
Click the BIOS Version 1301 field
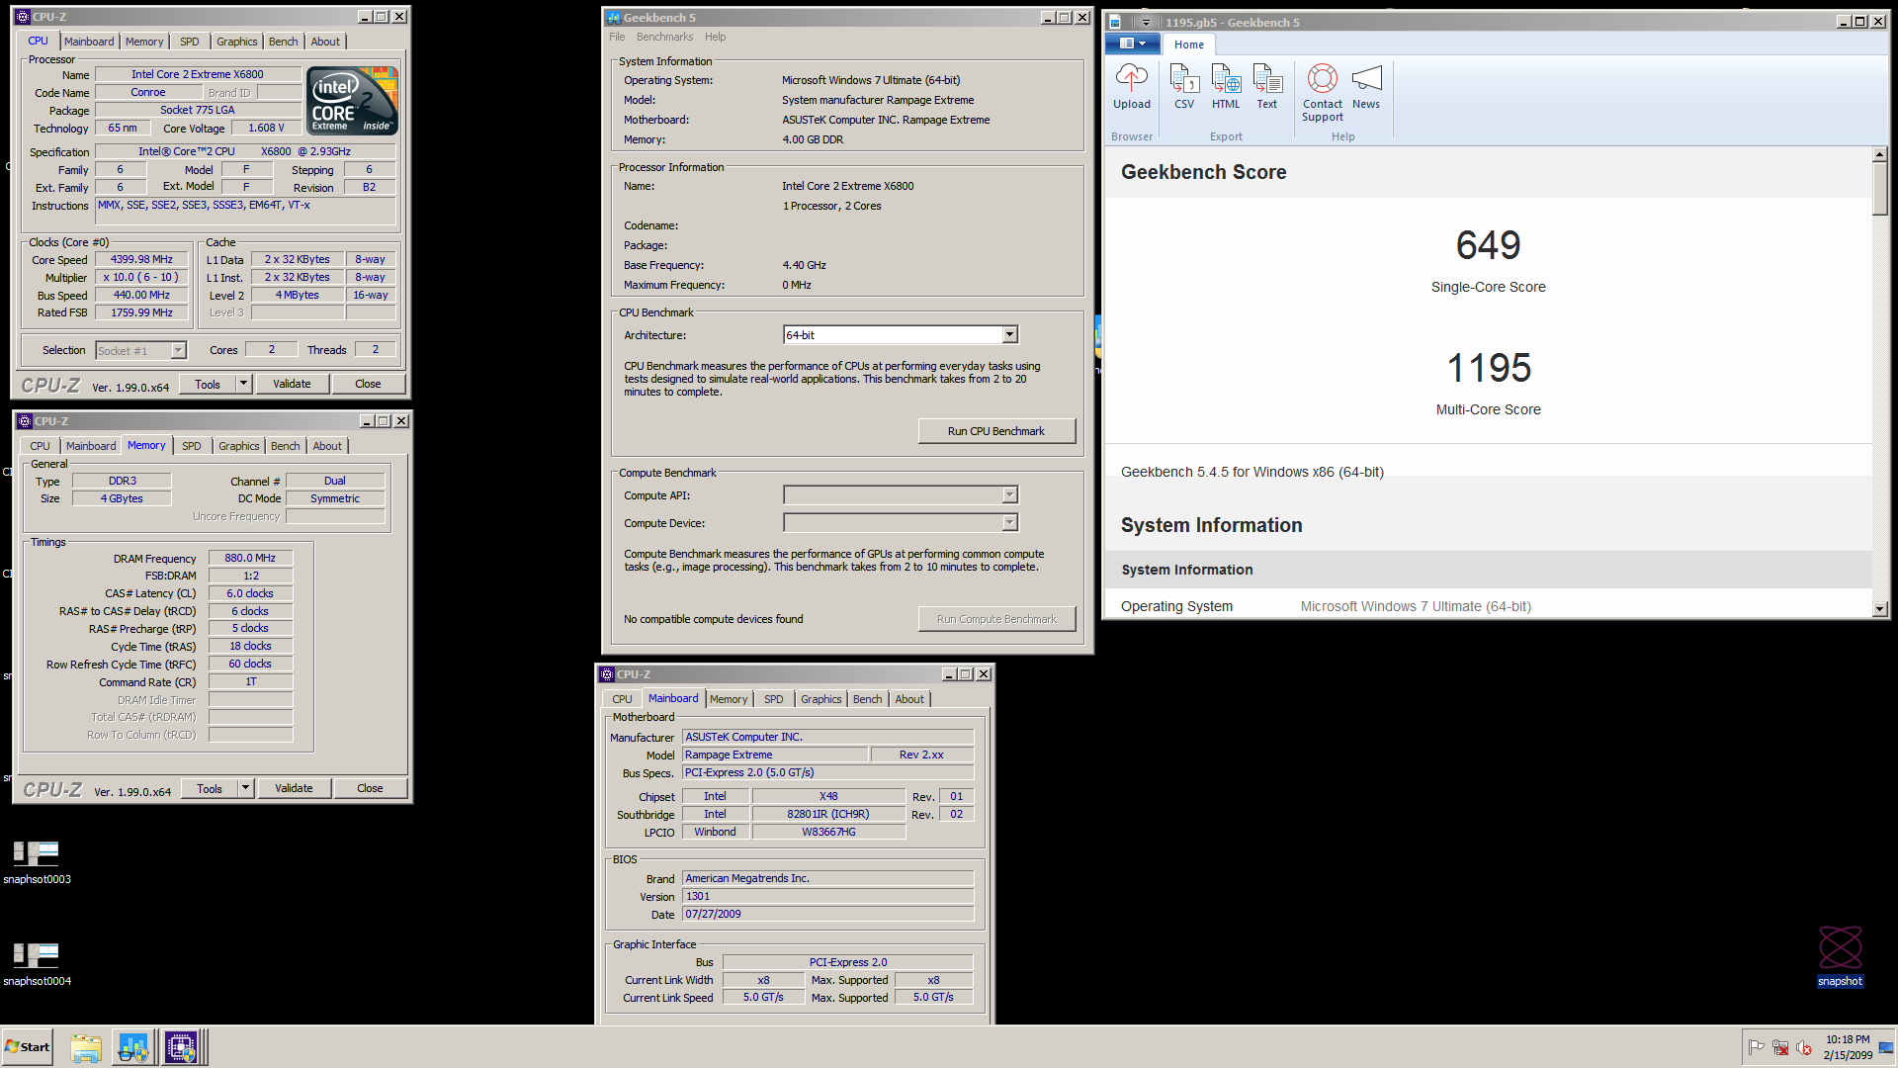click(x=827, y=897)
